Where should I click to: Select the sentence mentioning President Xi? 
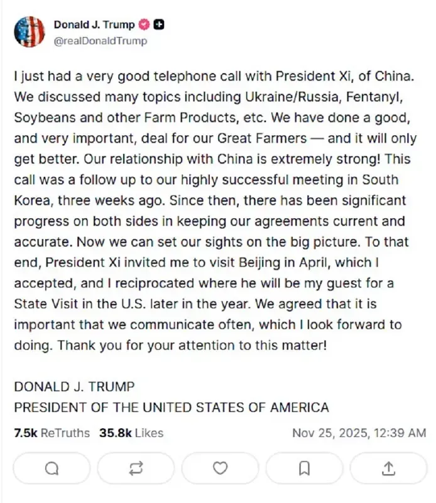click(214, 76)
